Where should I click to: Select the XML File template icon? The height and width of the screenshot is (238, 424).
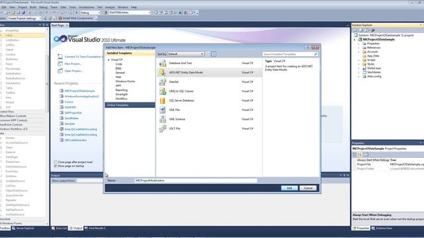pos(162,110)
